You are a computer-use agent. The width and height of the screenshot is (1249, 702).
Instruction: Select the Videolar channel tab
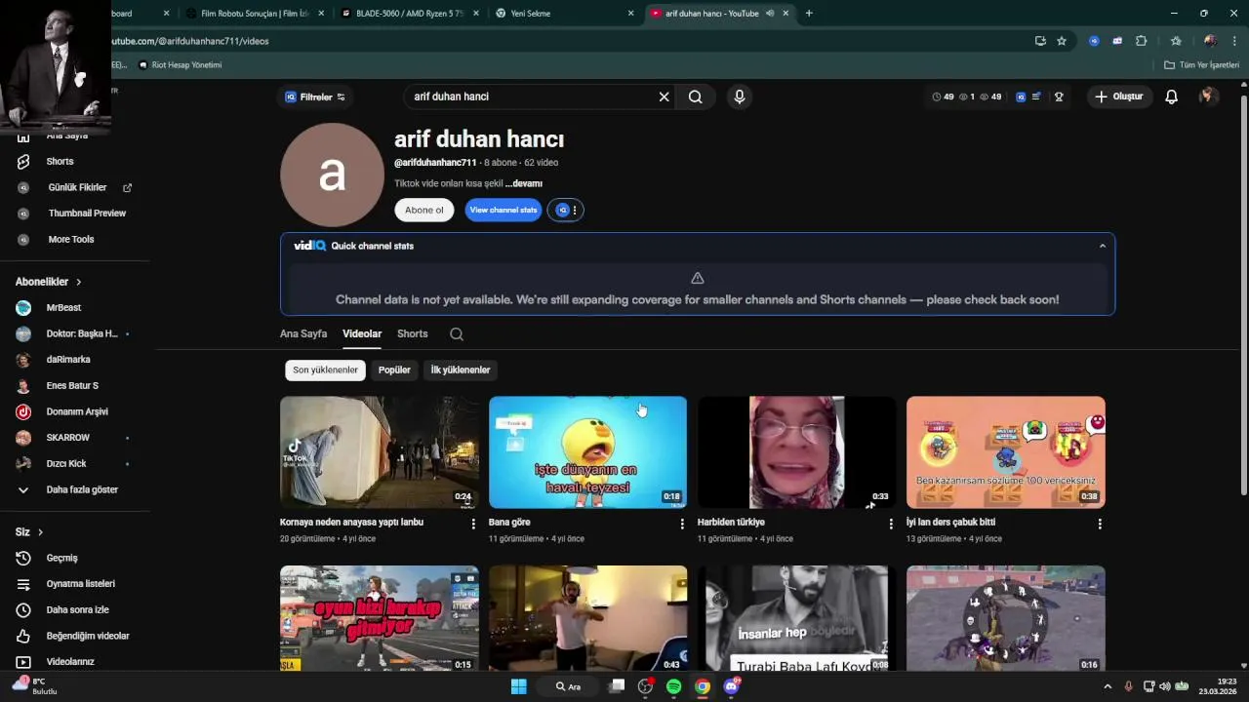tap(362, 333)
